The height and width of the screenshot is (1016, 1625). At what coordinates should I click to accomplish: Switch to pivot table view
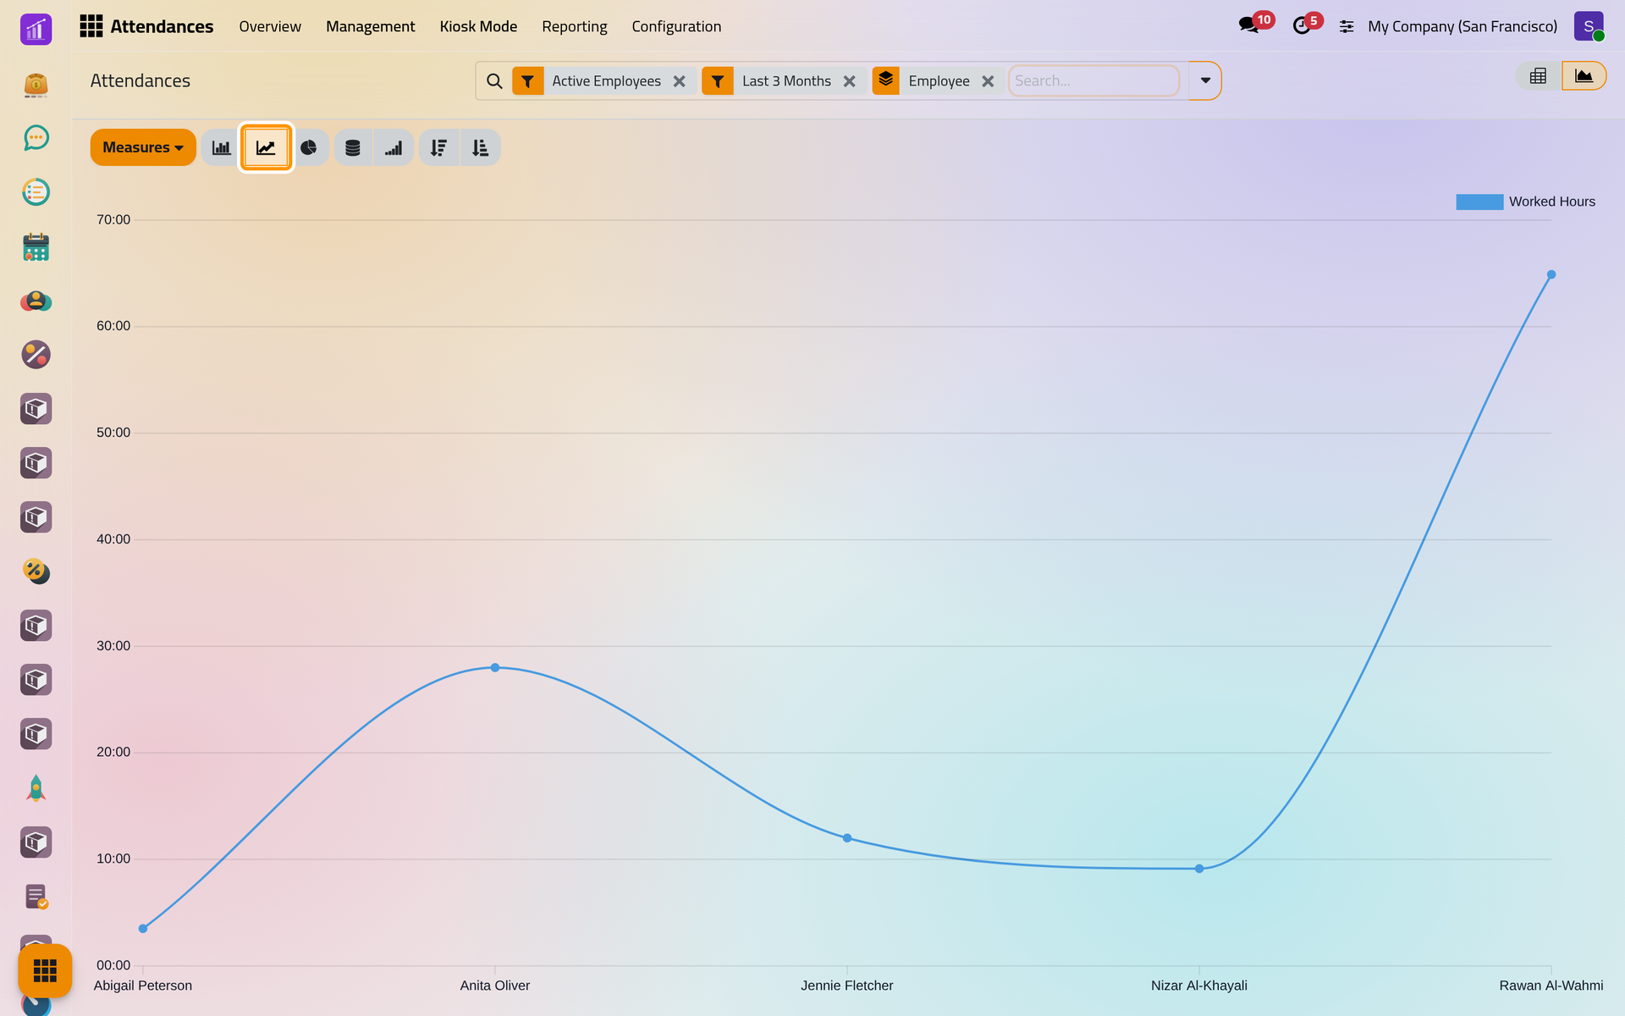[x=1538, y=76]
